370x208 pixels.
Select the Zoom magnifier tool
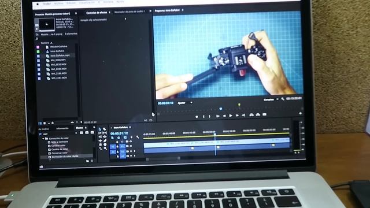[105, 148]
